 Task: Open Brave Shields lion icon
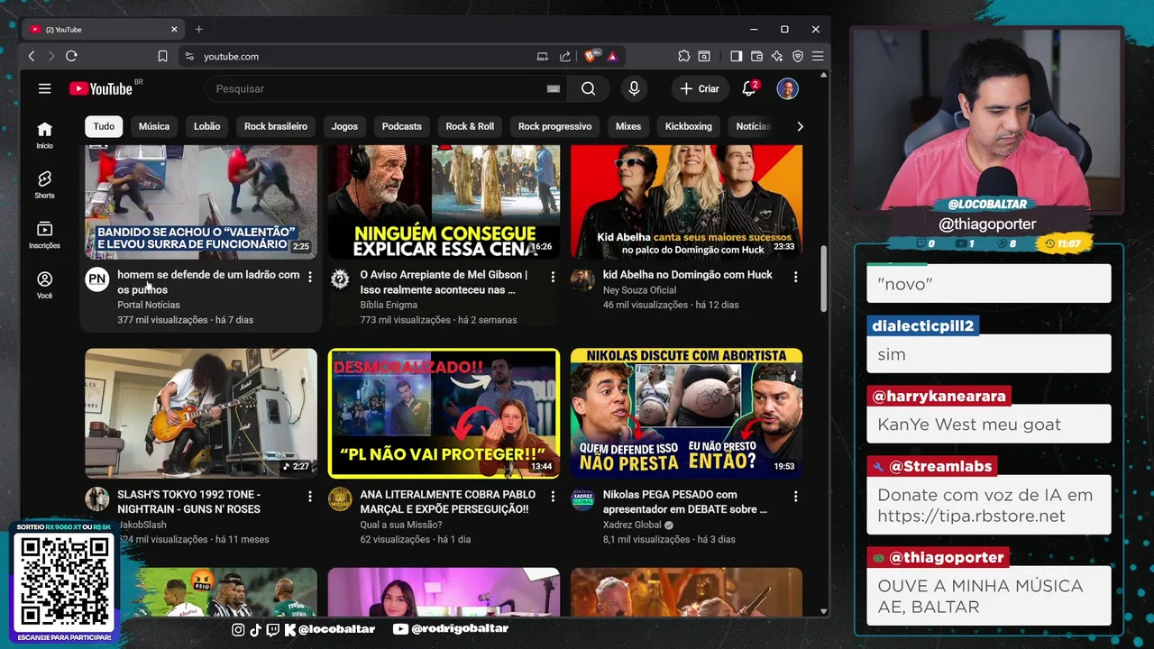pyautogui.click(x=591, y=56)
